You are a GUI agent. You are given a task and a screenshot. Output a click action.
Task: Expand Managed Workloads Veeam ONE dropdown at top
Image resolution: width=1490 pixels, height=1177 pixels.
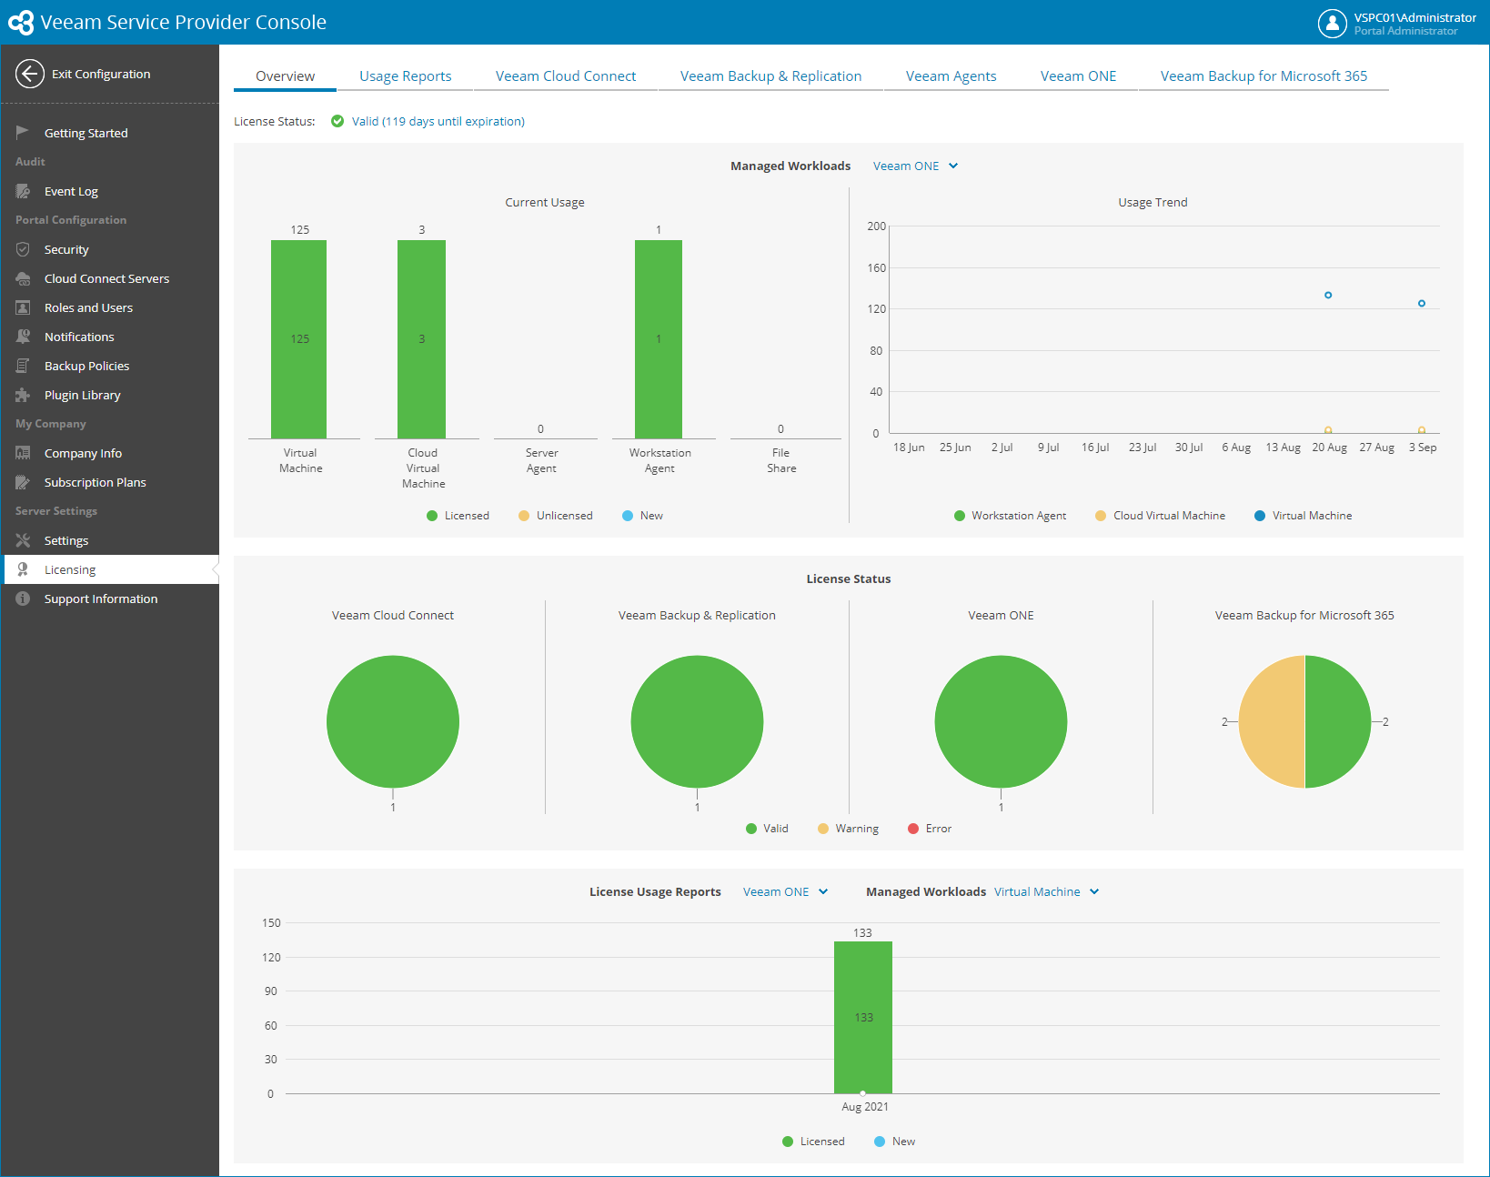point(915,166)
